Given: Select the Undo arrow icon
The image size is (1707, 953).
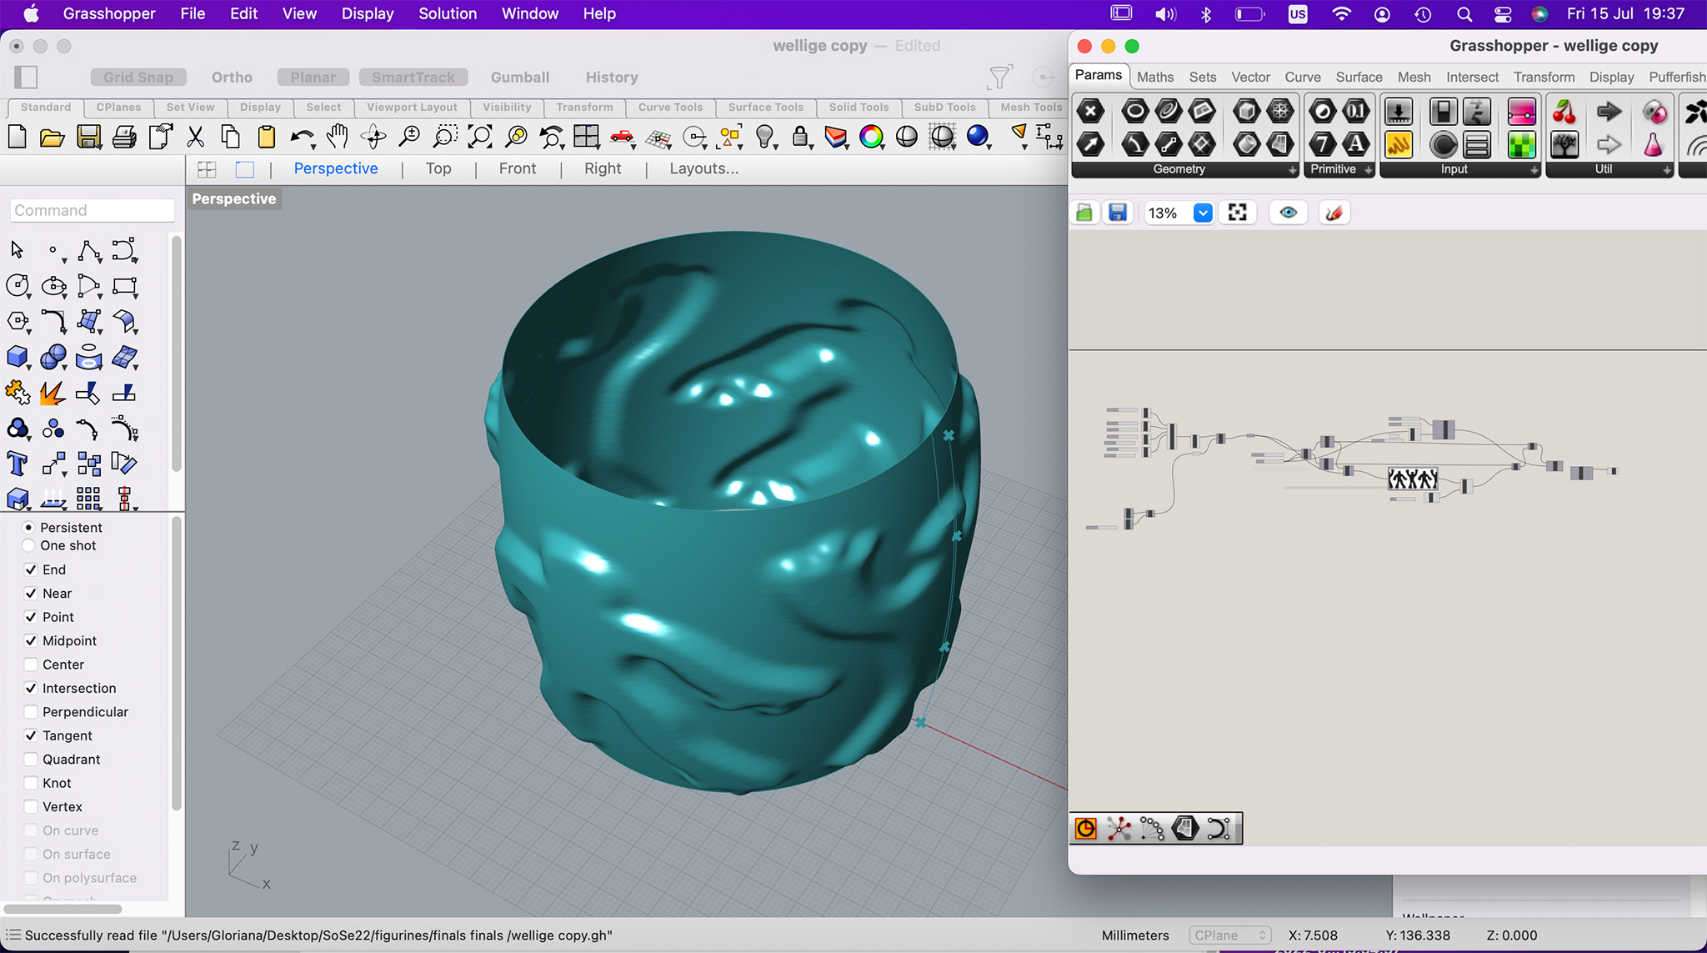Looking at the screenshot, I should point(302,136).
